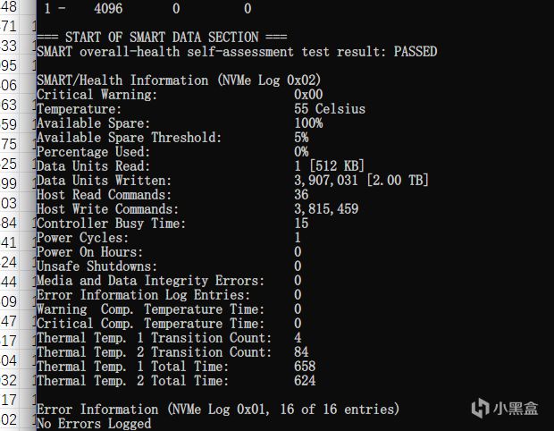Screen dimensions: 554x431
Task: Click the Critical Warning 0x00 value
Action: (308, 95)
